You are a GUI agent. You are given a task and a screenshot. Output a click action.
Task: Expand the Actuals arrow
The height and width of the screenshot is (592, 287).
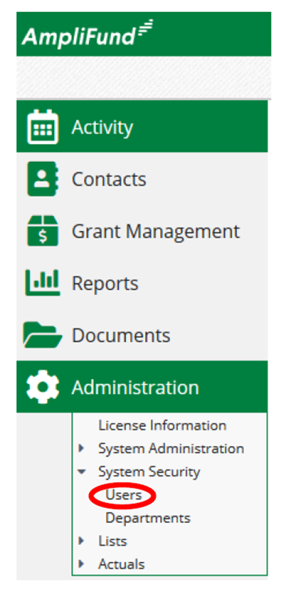[81, 564]
